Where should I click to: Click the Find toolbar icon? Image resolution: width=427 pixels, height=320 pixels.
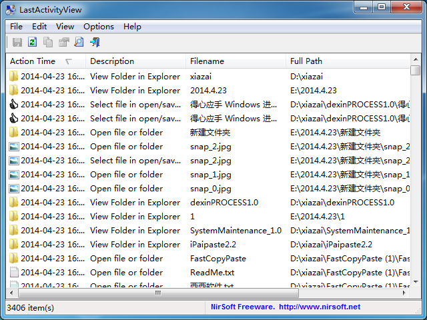(x=79, y=42)
